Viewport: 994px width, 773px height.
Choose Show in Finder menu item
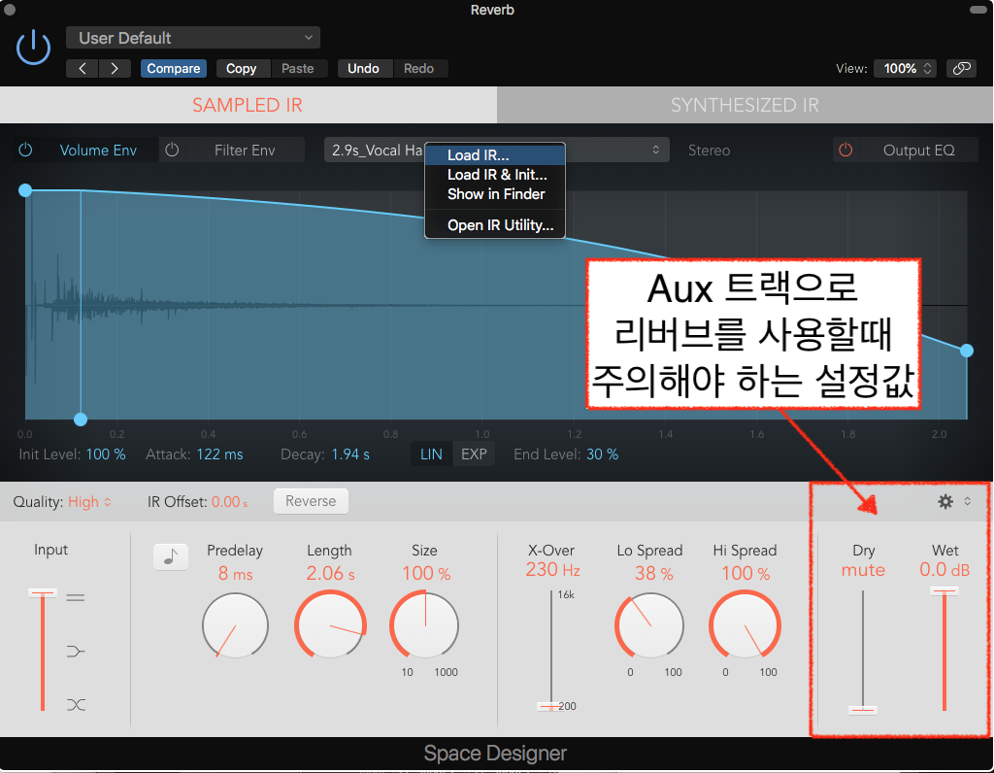point(494,194)
